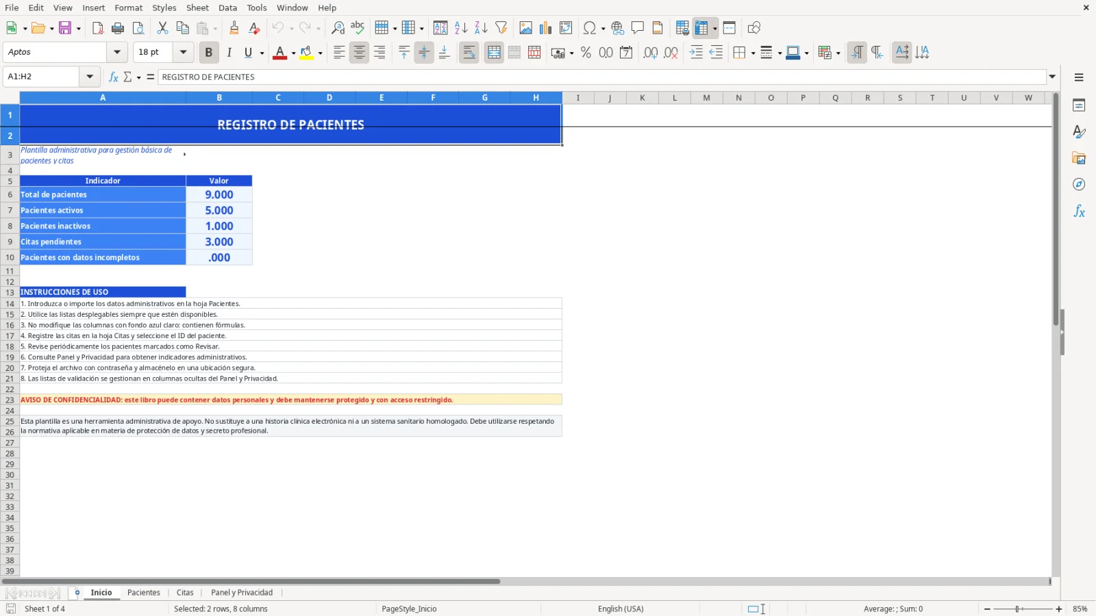Click the zoom in plus button

coord(1059,609)
